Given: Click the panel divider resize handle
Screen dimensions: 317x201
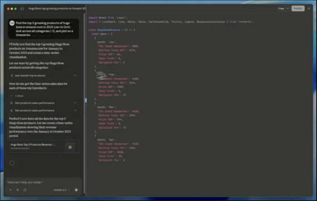Looking at the screenshot, I should pos(86,100).
